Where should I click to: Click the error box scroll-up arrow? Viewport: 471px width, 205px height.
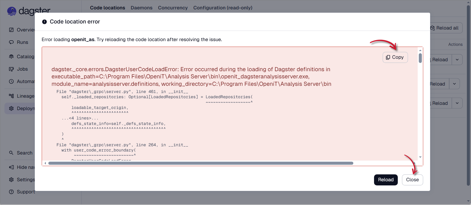(x=420, y=50)
